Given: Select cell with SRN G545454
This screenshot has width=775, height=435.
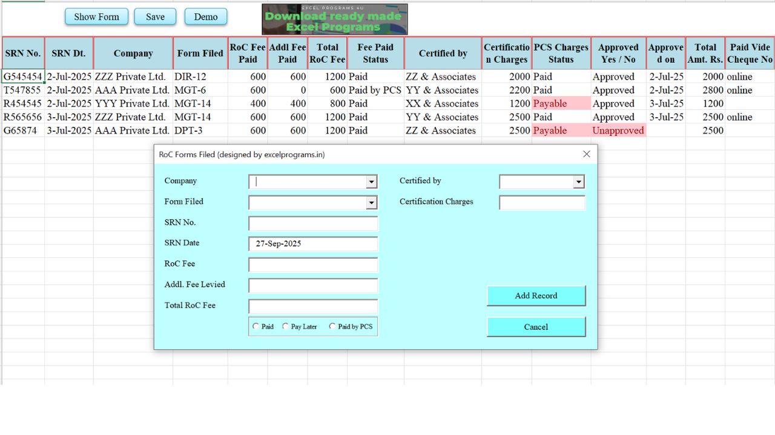Looking at the screenshot, I should point(23,77).
